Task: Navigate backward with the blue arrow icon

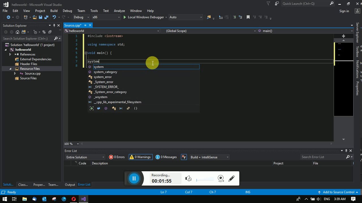Action: point(8,17)
